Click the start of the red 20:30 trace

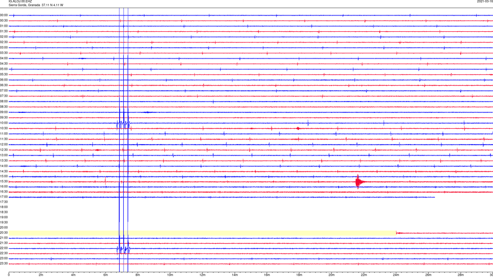pyautogui.click(x=397, y=233)
